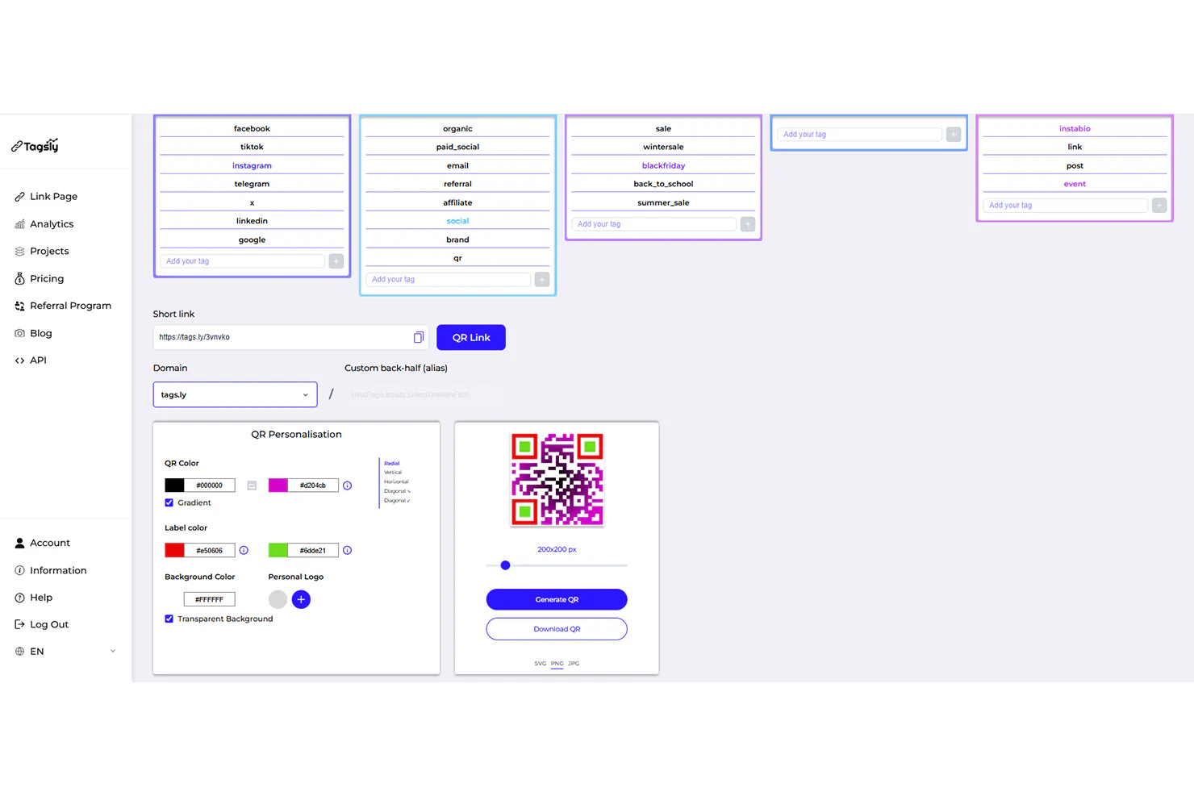Click the info icon beside #6dde21
The width and height of the screenshot is (1194, 796).
(348, 550)
